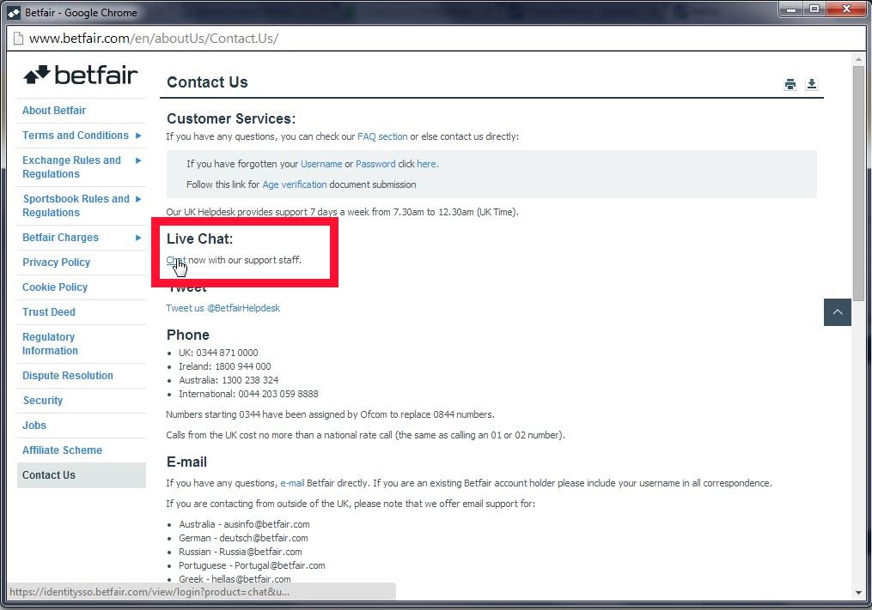Click the forgotten Username link
This screenshot has height=610, width=872.
coord(321,164)
